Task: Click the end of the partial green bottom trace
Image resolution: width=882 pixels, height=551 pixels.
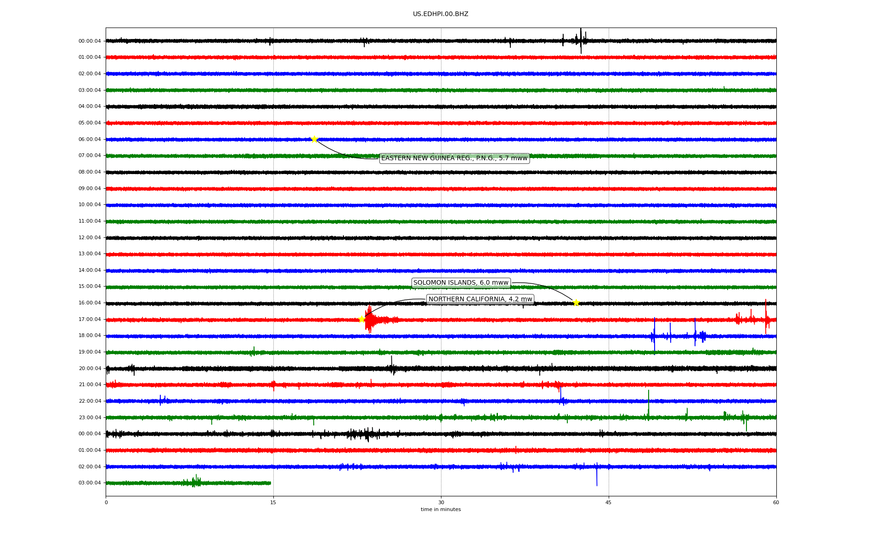Action: click(270, 483)
